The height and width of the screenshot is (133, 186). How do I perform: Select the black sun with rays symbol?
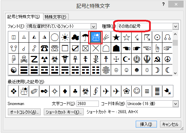65,37
